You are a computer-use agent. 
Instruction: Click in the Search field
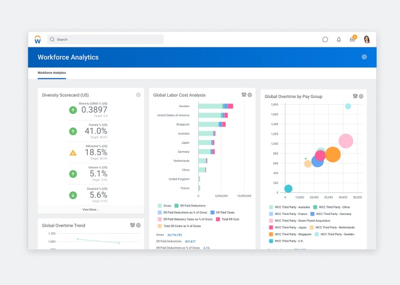107,40
